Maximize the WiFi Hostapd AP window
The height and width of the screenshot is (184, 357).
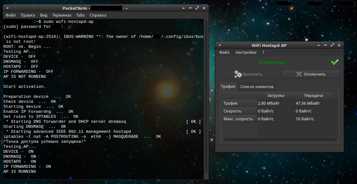click(332, 45)
